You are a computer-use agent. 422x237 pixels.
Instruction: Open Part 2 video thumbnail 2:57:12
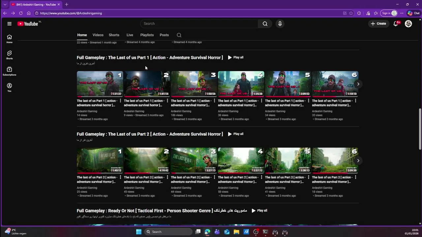pos(241,161)
